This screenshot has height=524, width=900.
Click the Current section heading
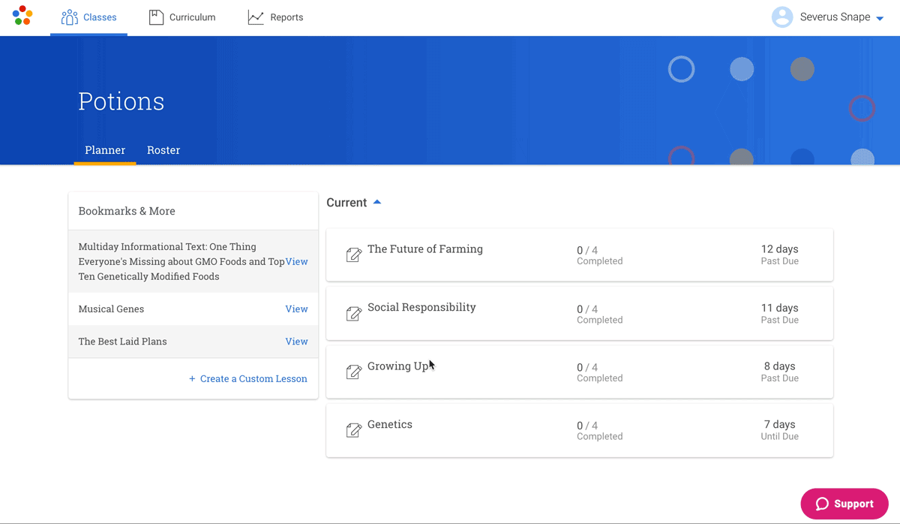click(x=346, y=203)
